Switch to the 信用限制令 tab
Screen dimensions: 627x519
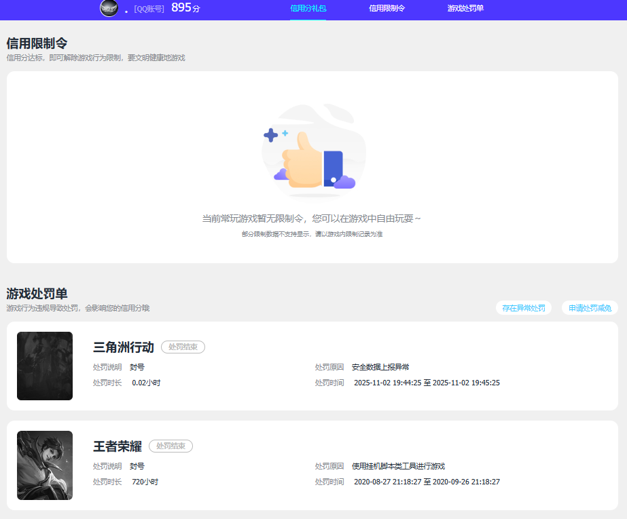[387, 8]
